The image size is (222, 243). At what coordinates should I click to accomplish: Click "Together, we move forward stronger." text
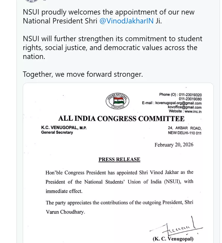coord(83,74)
